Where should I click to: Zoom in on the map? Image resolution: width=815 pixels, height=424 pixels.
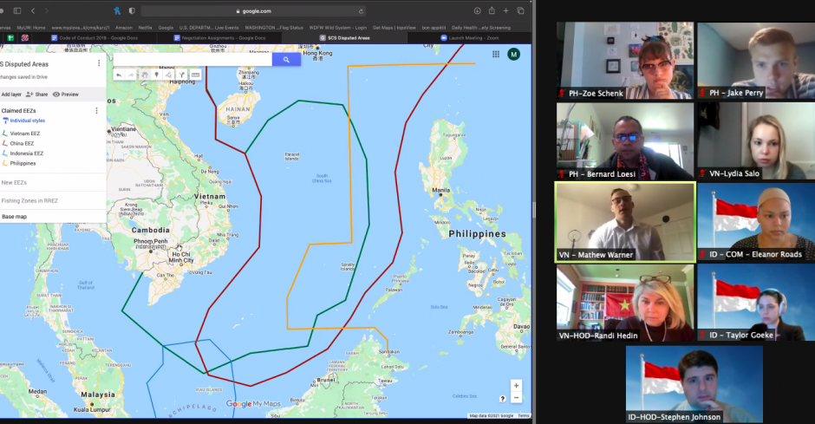[x=516, y=386]
